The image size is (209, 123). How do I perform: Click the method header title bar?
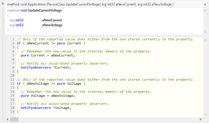coord(90,5)
